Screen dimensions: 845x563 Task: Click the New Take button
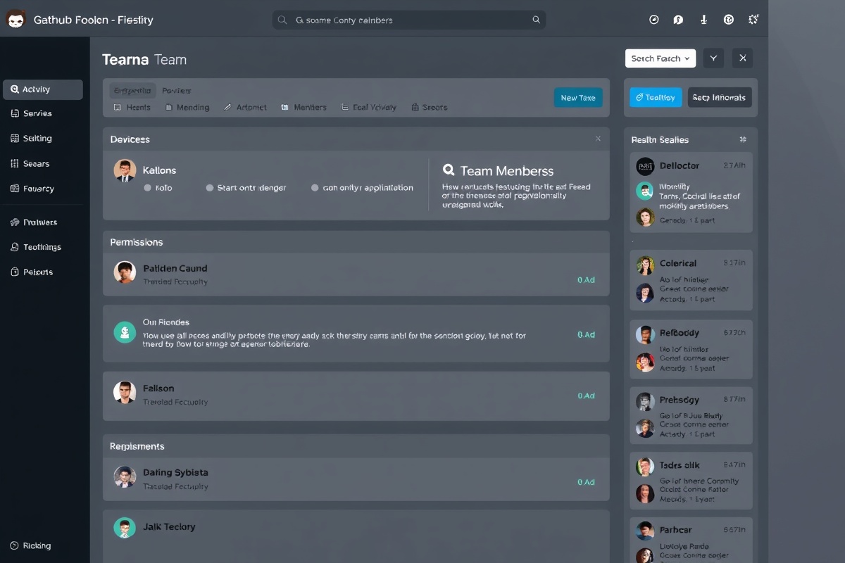[578, 98]
